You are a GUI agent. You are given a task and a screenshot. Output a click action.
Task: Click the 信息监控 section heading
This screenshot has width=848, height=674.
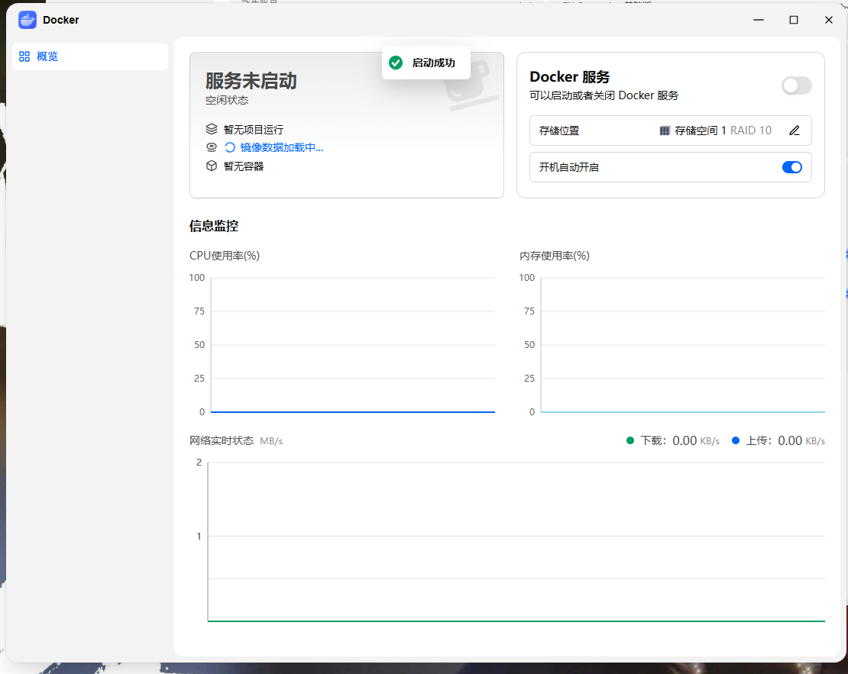point(214,226)
